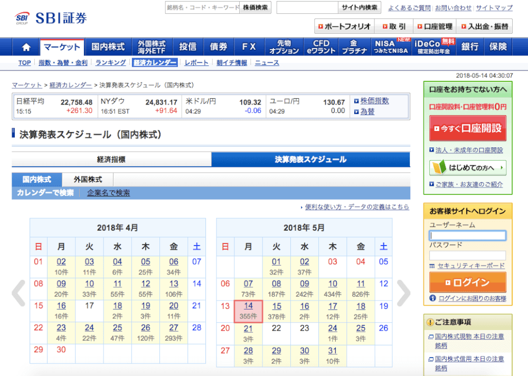This screenshot has width=528, height=376.
Task: Open the よくあるご質問 link
Action: 409,8
